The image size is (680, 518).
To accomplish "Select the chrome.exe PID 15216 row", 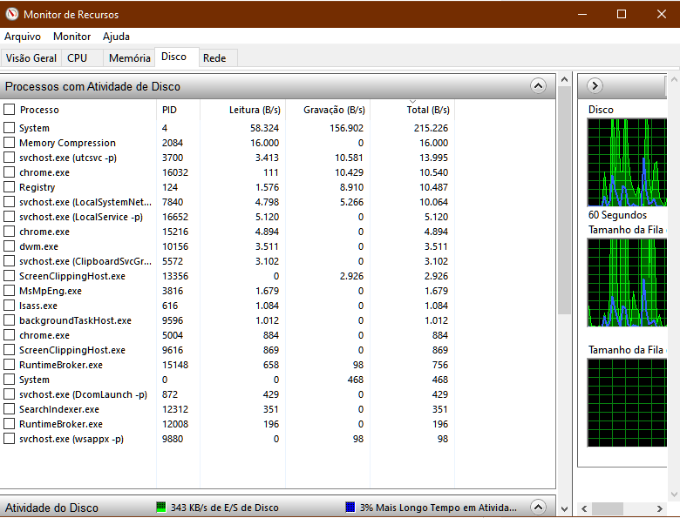I will click(228, 232).
